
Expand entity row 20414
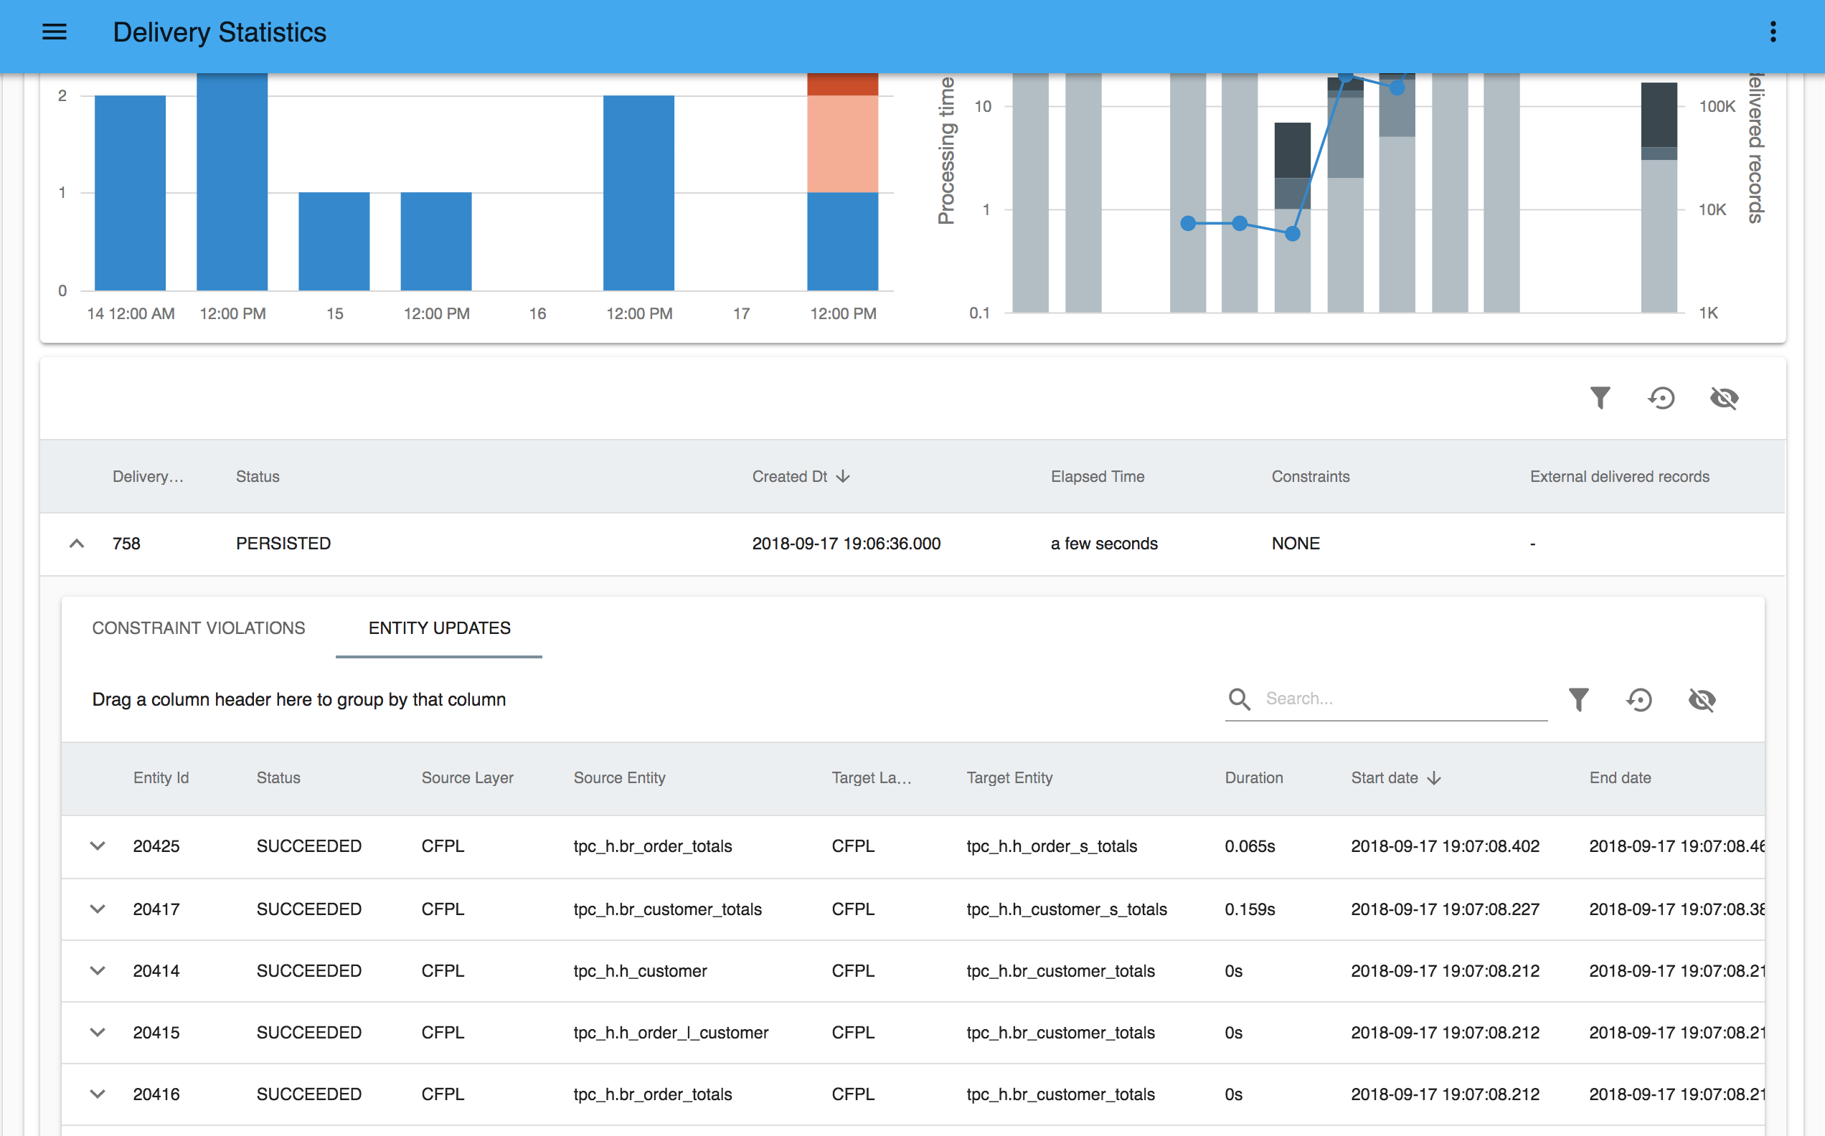[x=98, y=971]
